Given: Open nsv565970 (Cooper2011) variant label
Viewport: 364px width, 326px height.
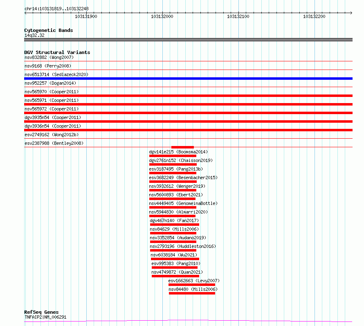Looking at the screenshot, I should point(52,92).
